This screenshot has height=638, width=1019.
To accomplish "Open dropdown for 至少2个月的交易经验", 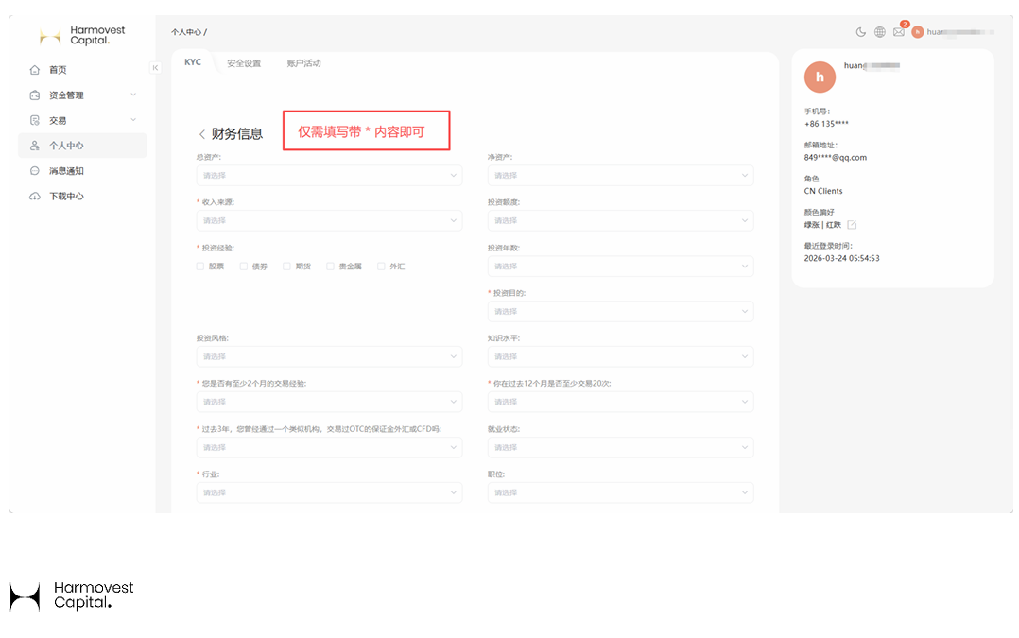I will (x=330, y=402).
